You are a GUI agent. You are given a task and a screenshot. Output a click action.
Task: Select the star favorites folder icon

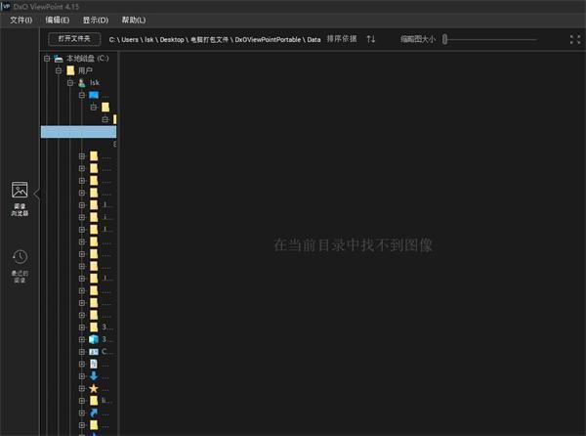point(94,388)
